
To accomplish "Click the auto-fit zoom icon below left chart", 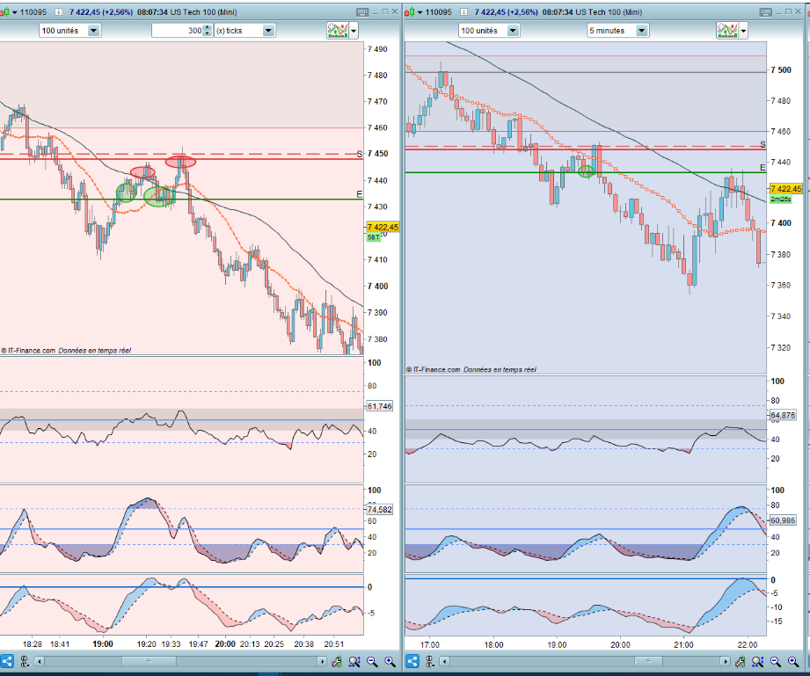I will click(x=354, y=661).
